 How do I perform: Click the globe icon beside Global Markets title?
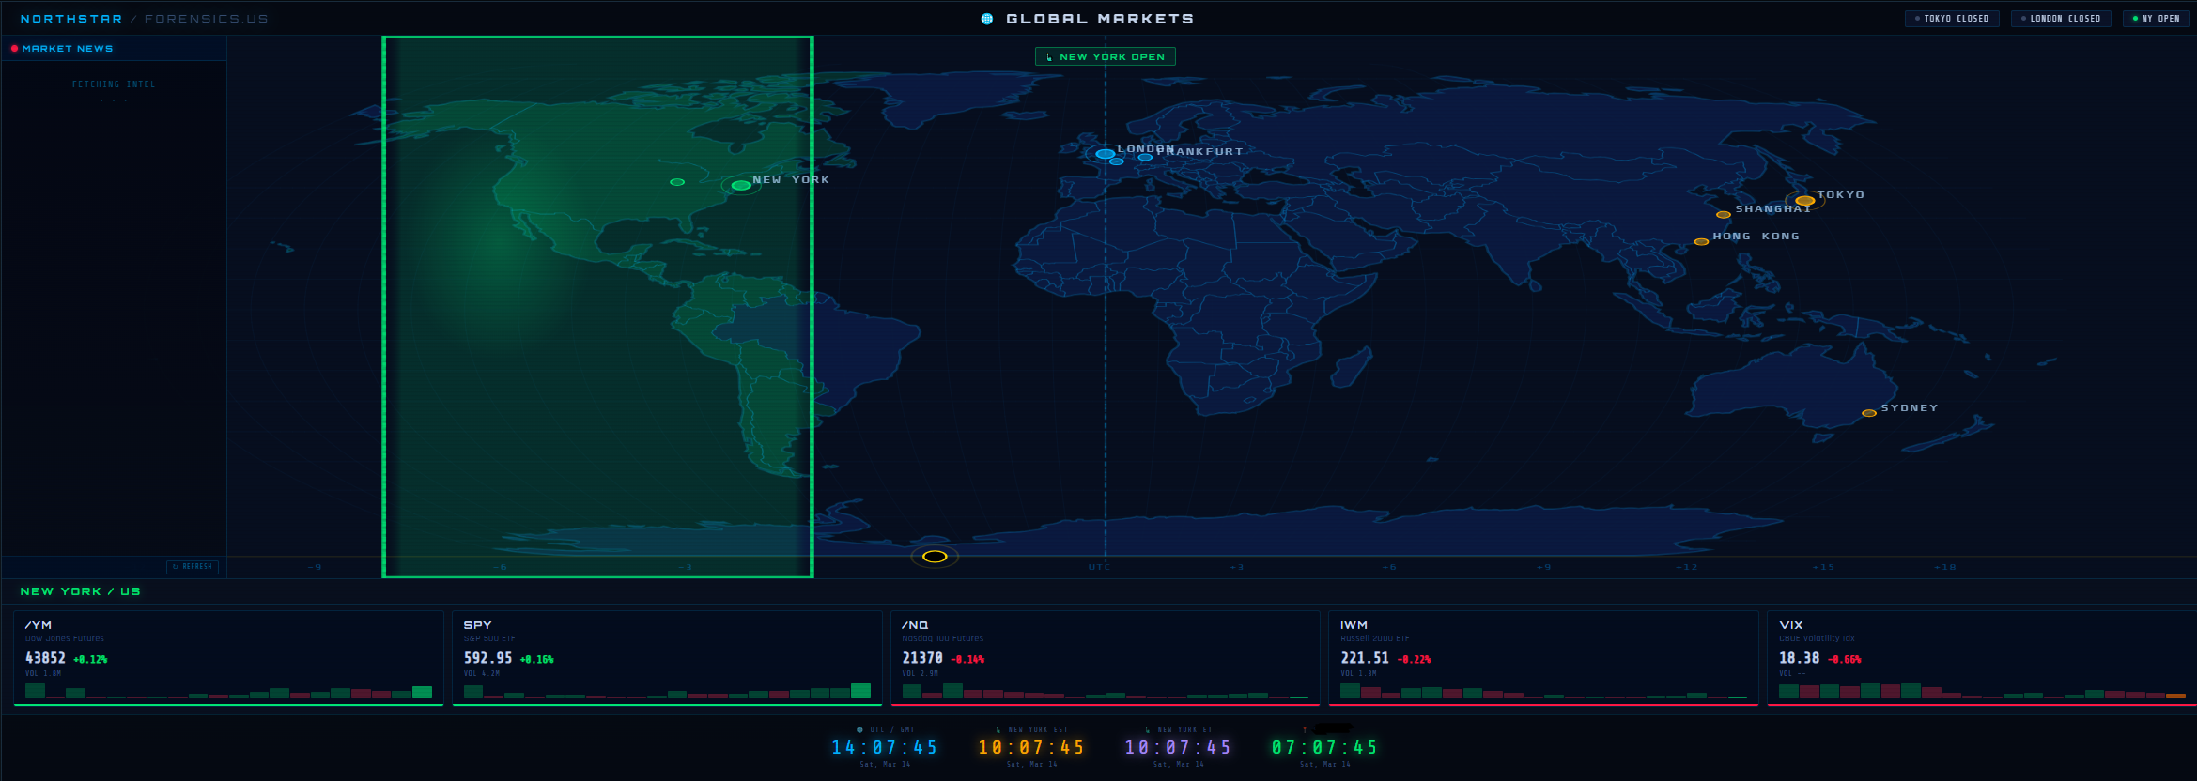[987, 19]
